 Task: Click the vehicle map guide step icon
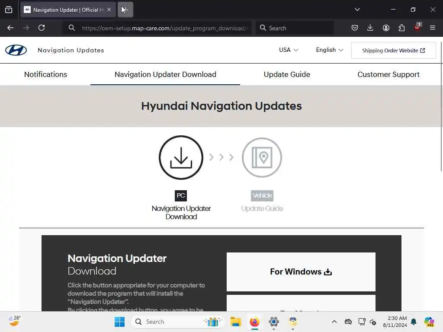262,157
